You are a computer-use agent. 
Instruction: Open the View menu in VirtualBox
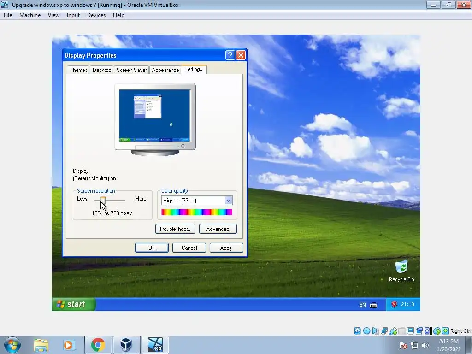(x=53, y=15)
